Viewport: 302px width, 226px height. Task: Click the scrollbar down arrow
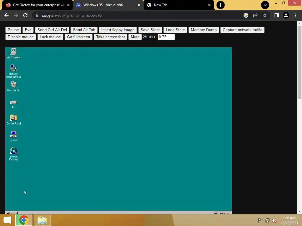299,212
